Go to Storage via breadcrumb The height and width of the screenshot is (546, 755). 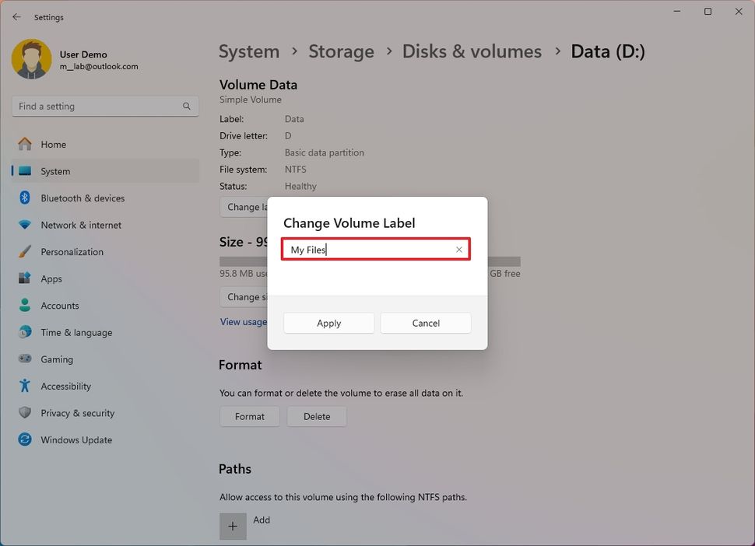tap(341, 51)
